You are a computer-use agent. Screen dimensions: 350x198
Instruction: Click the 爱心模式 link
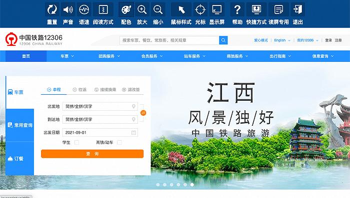tap(260, 40)
